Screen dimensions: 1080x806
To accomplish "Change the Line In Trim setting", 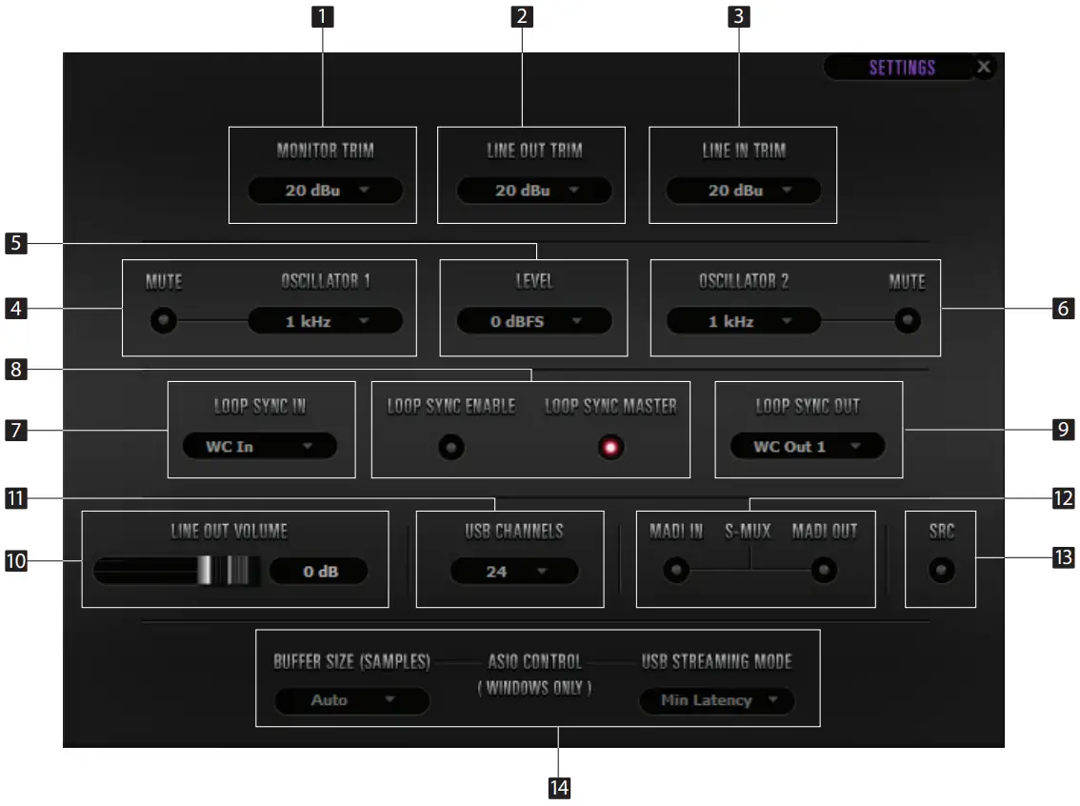I will [x=742, y=191].
